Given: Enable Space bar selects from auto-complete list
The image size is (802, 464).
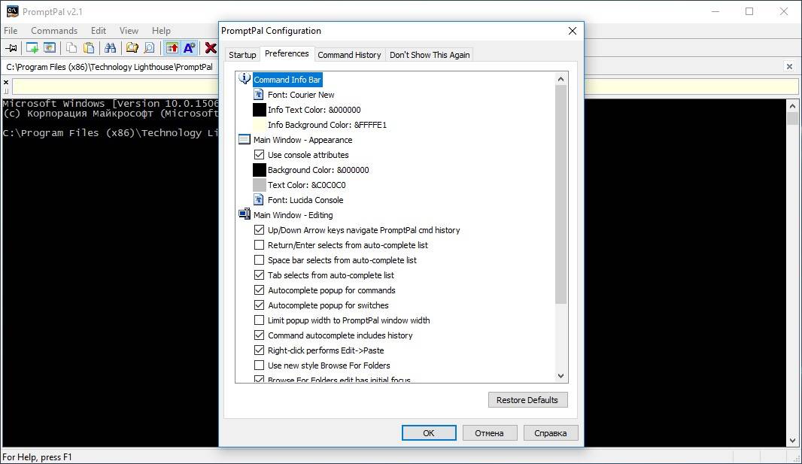Looking at the screenshot, I should (x=260, y=259).
